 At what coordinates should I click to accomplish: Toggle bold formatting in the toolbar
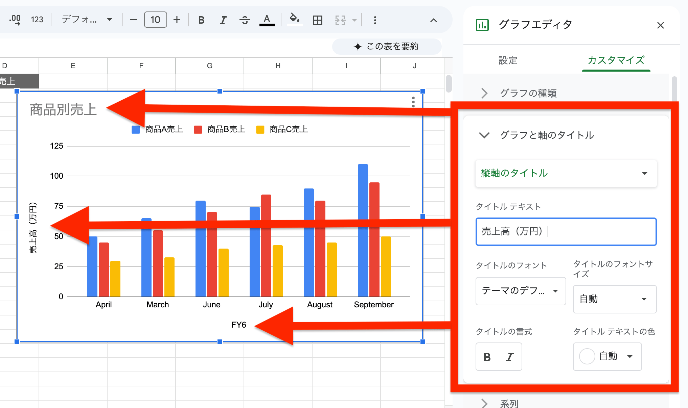click(201, 20)
